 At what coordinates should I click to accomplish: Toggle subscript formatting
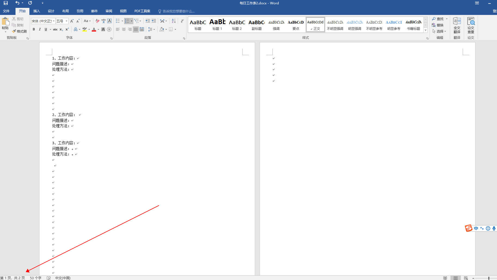coord(61,29)
